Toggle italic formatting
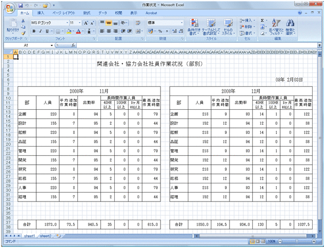Viewport: 326px width, 249px height. (41, 31)
